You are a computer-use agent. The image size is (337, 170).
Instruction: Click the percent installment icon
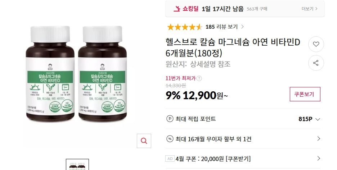pos(170,139)
